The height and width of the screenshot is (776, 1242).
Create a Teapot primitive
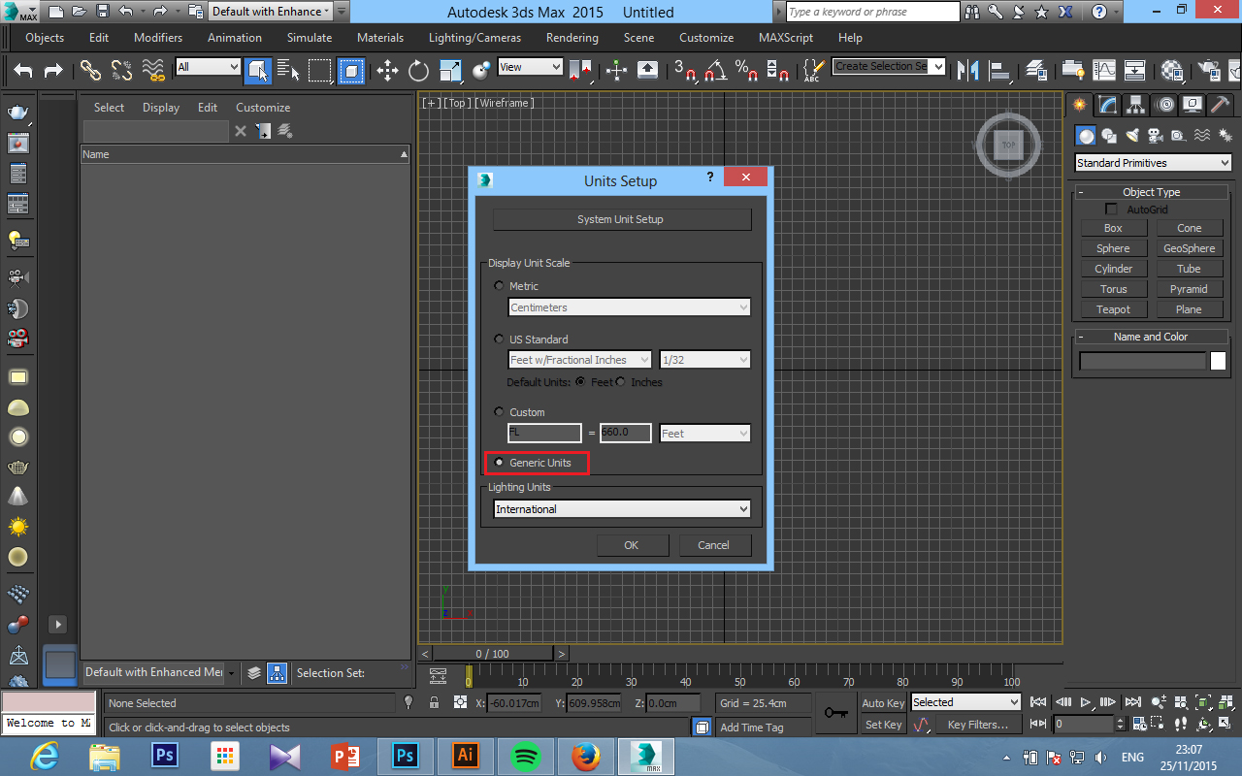pyautogui.click(x=1112, y=308)
